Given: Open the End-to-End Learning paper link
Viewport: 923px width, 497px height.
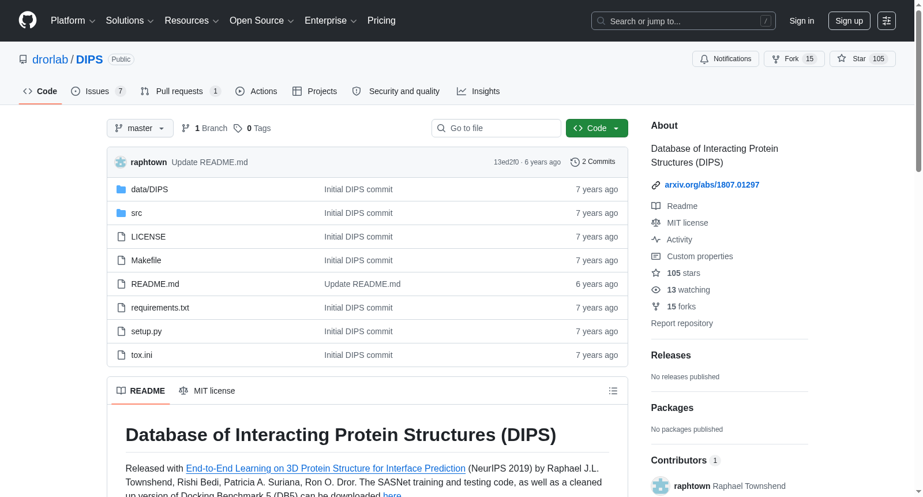Looking at the screenshot, I should (325, 469).
